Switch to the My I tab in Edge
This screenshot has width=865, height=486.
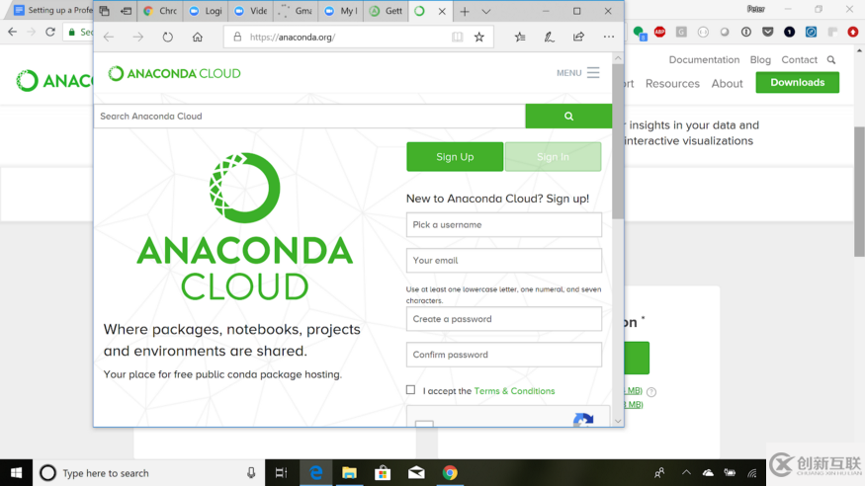[341, 11]
